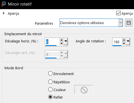
Task: Increase the Décalage horiz. value with up arrow
Action: tap(61, 40)
